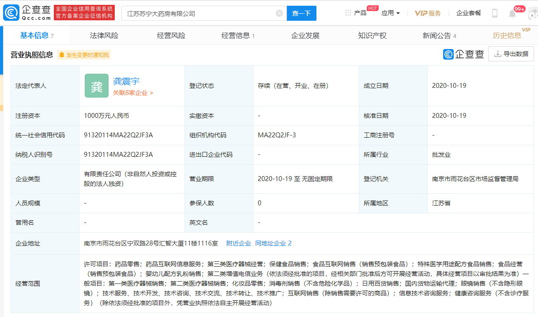This screenshot has height=317, width=538.
Task: Click registered capital 1000万元人民币
Action: [106, 116]
